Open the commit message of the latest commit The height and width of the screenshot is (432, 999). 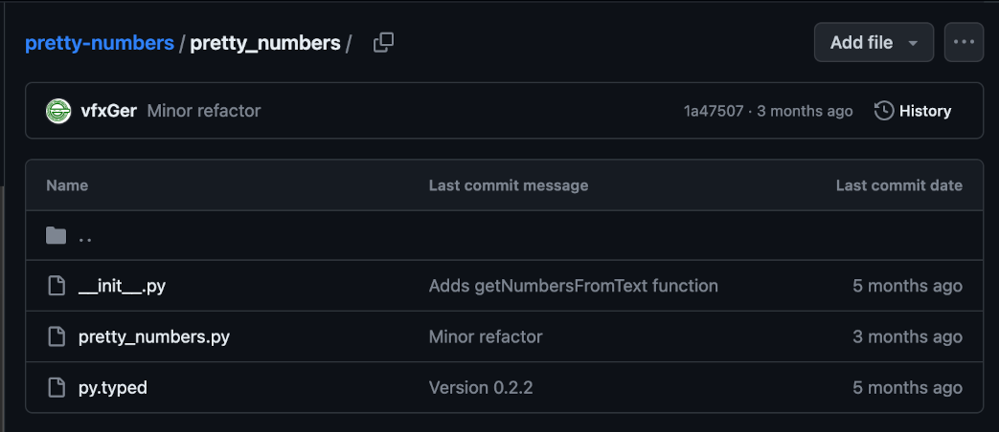203,111
